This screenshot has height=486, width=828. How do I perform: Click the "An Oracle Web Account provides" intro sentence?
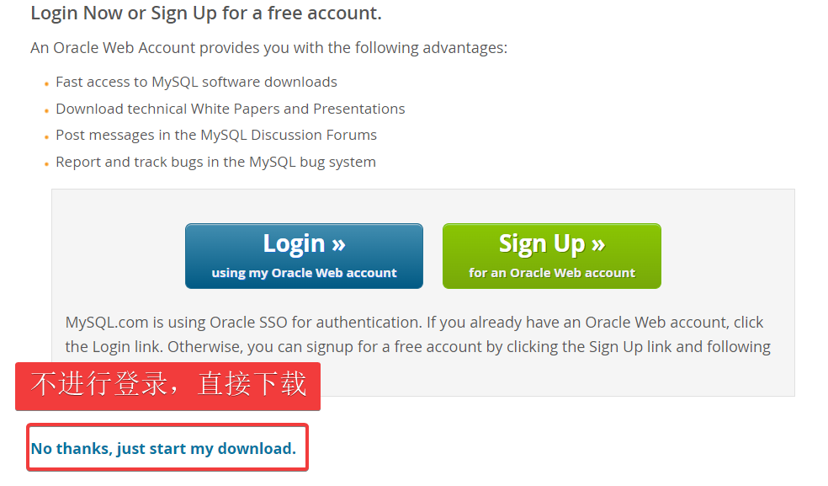(x=268, y=48)
